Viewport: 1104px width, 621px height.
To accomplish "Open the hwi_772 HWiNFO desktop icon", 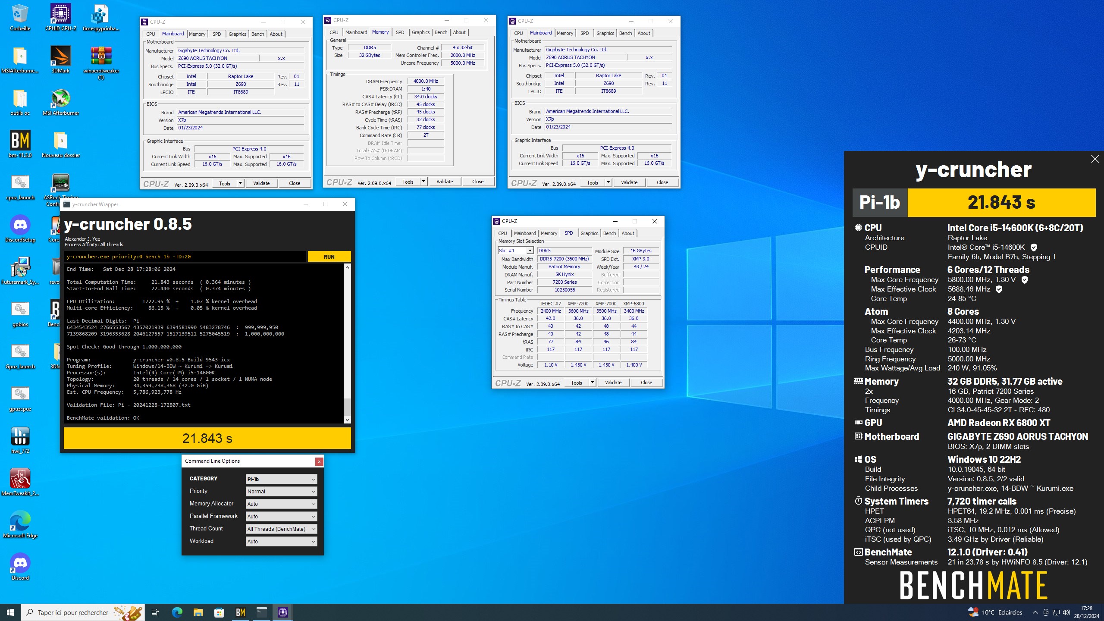I will tap(20, 440).
